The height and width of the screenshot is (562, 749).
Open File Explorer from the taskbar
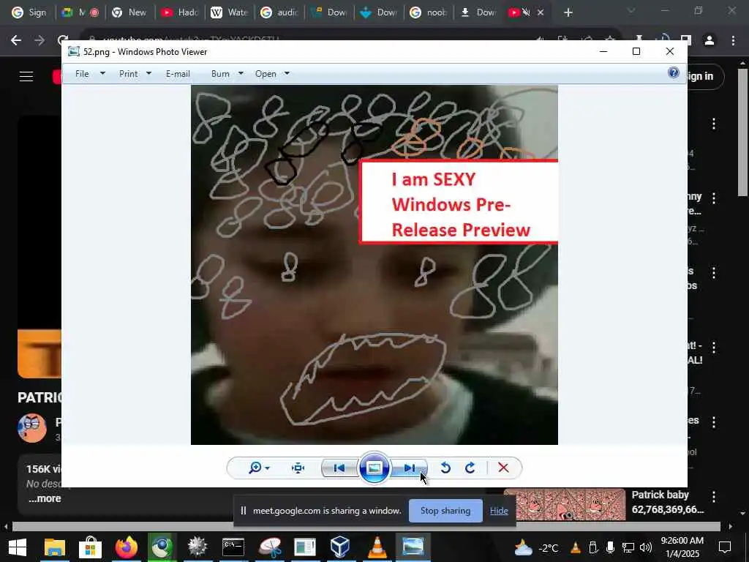tap(54, 547)
